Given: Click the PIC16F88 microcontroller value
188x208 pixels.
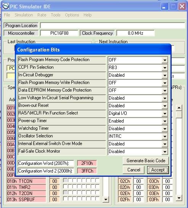Looking at the screenshot, I should (x=59, y=33).
